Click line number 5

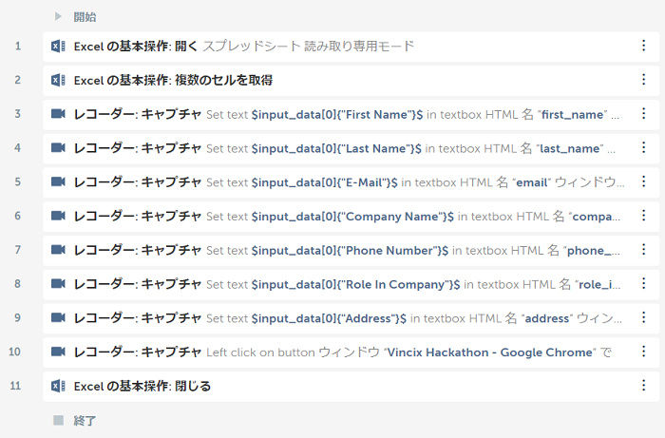pyautogui.click(x=18, y=181)
